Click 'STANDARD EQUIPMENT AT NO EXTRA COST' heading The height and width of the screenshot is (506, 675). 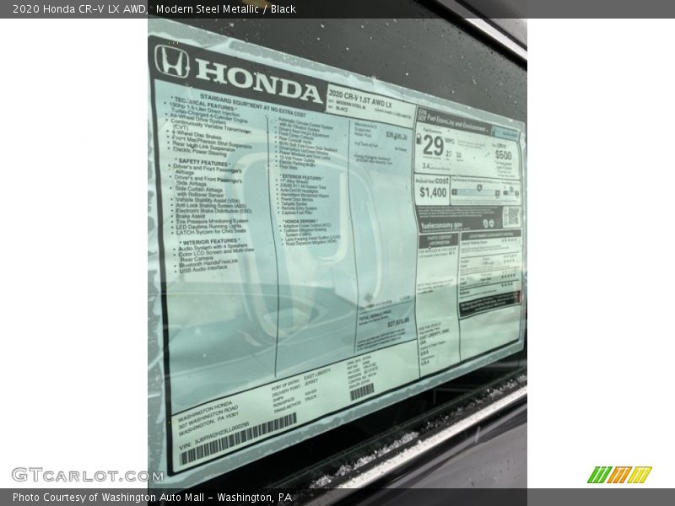(252, 105)
